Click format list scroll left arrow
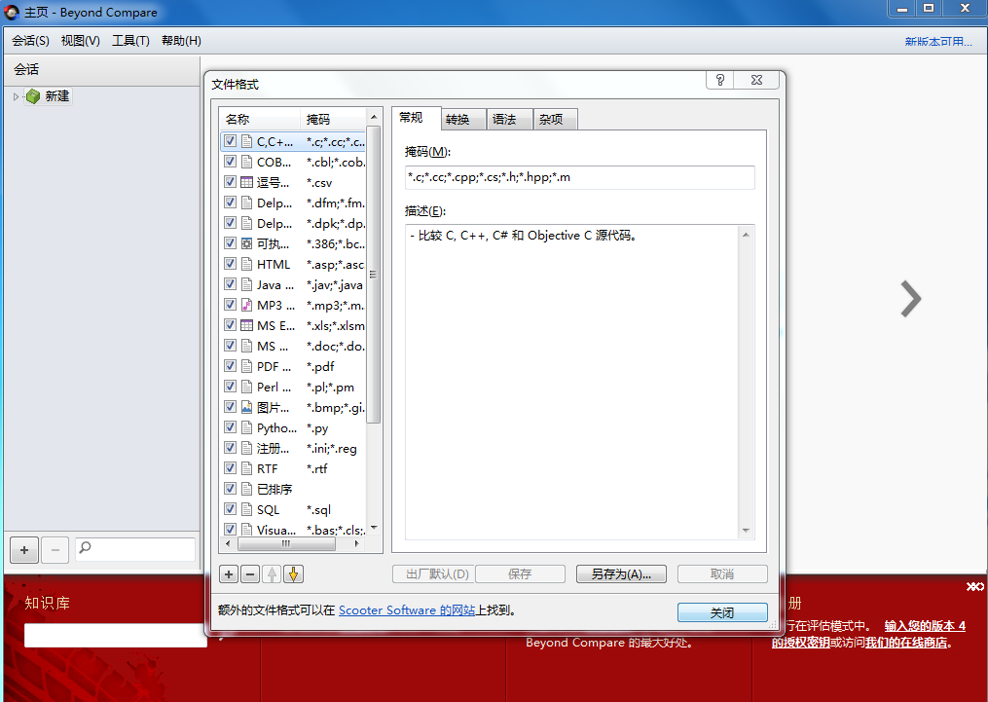988x702 pixels. coord(228,543)
